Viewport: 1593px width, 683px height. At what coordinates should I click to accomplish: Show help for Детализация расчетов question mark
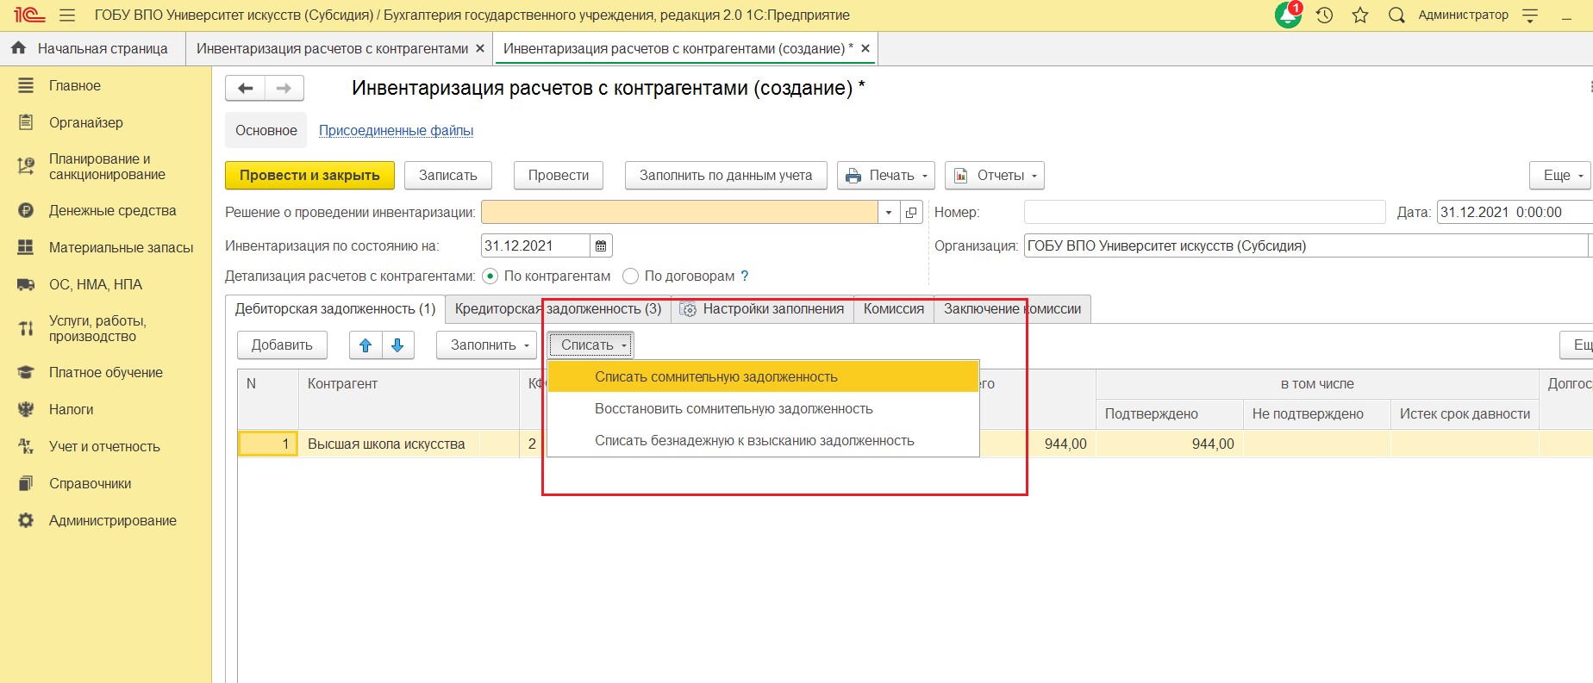point(745,276)
